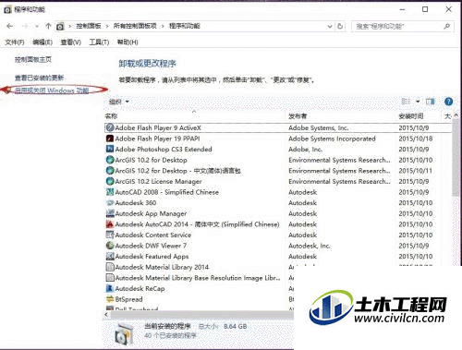Select ArcGIS 10.2 License Manager icon

pyautogui.click(x=110, y=181)
